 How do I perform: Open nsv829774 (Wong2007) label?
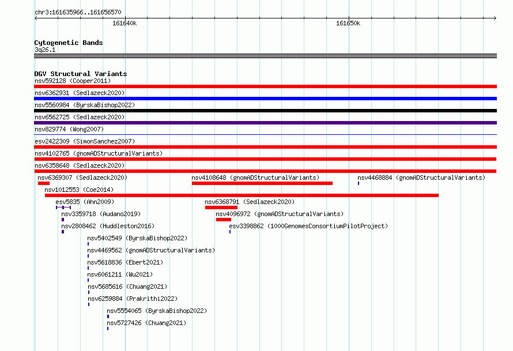coord(69,129)
